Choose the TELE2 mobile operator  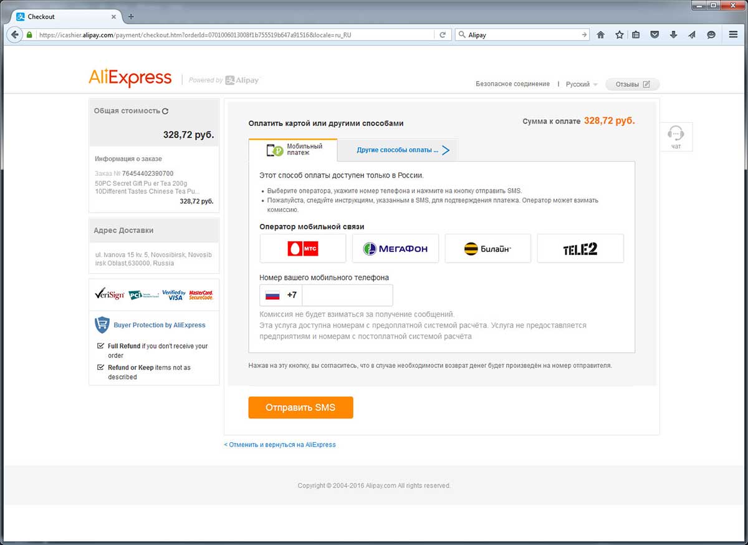click(x=580, y=249)
